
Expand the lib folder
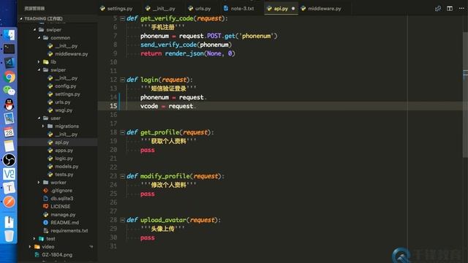click(39, 62)
